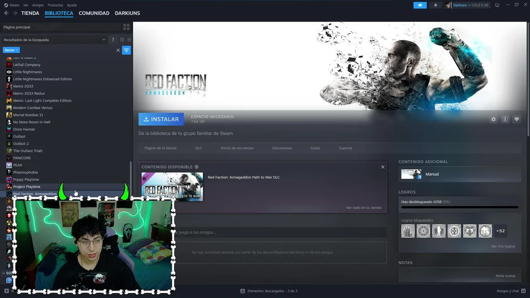
Task: Click the +52 more achievements button
Action: click(501, 231)
